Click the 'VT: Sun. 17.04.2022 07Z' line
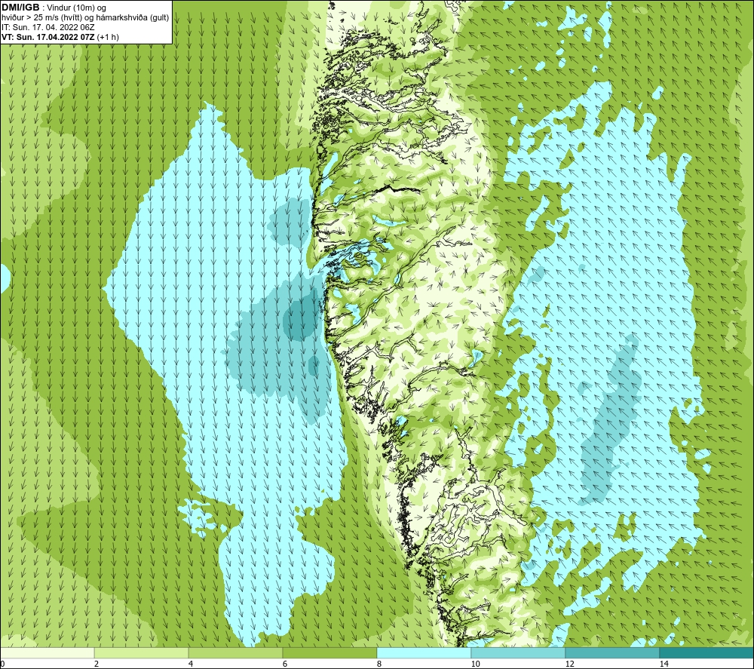The image size is (754, 669). 48,37
